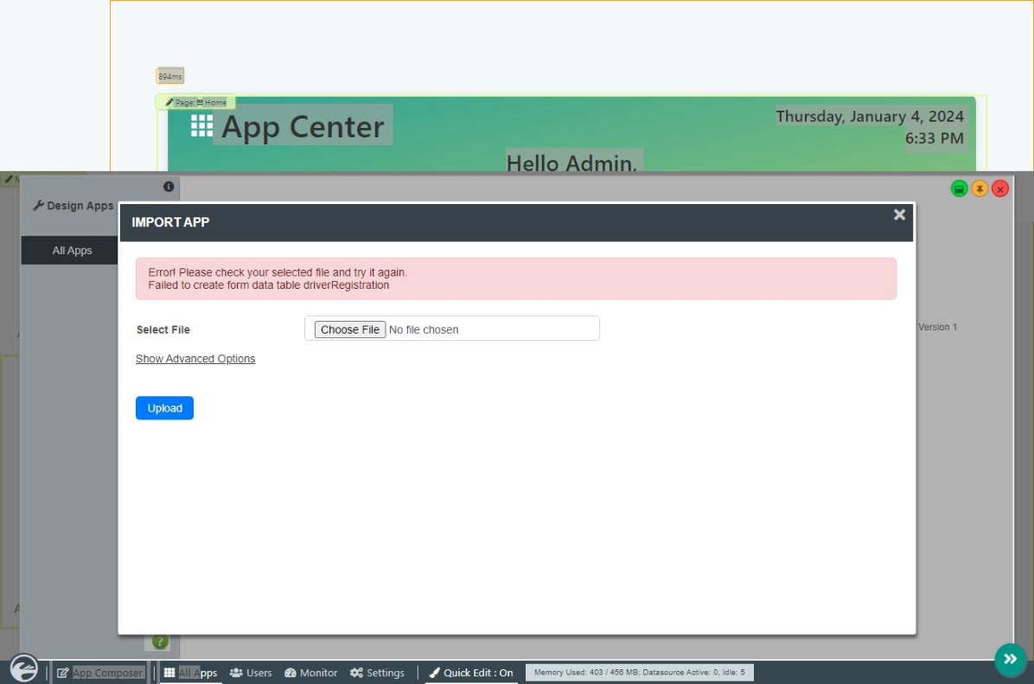The width and height of the screenshot is (1034, 684).
Task: Click the Joget logo icon in admin bar
Action: [x=23, y=667]
